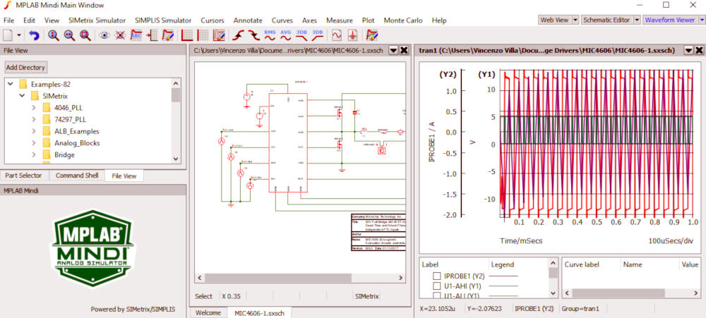
Task: Check the U1-AHI (Y1) curve checkbox
Action: [437, 286]
